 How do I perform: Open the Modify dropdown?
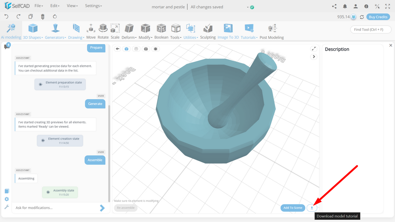pos(145,31)
